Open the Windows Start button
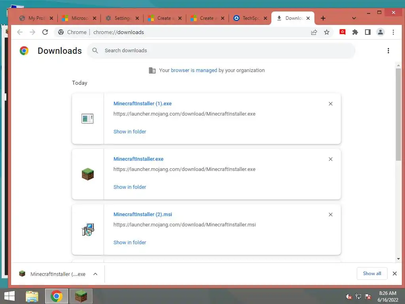The height and width of the screenshot is (304, 405). [x=9, y=296]
